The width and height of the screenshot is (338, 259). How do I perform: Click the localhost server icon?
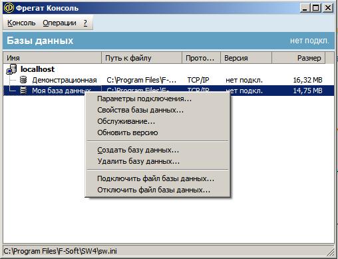click(11, 69)
